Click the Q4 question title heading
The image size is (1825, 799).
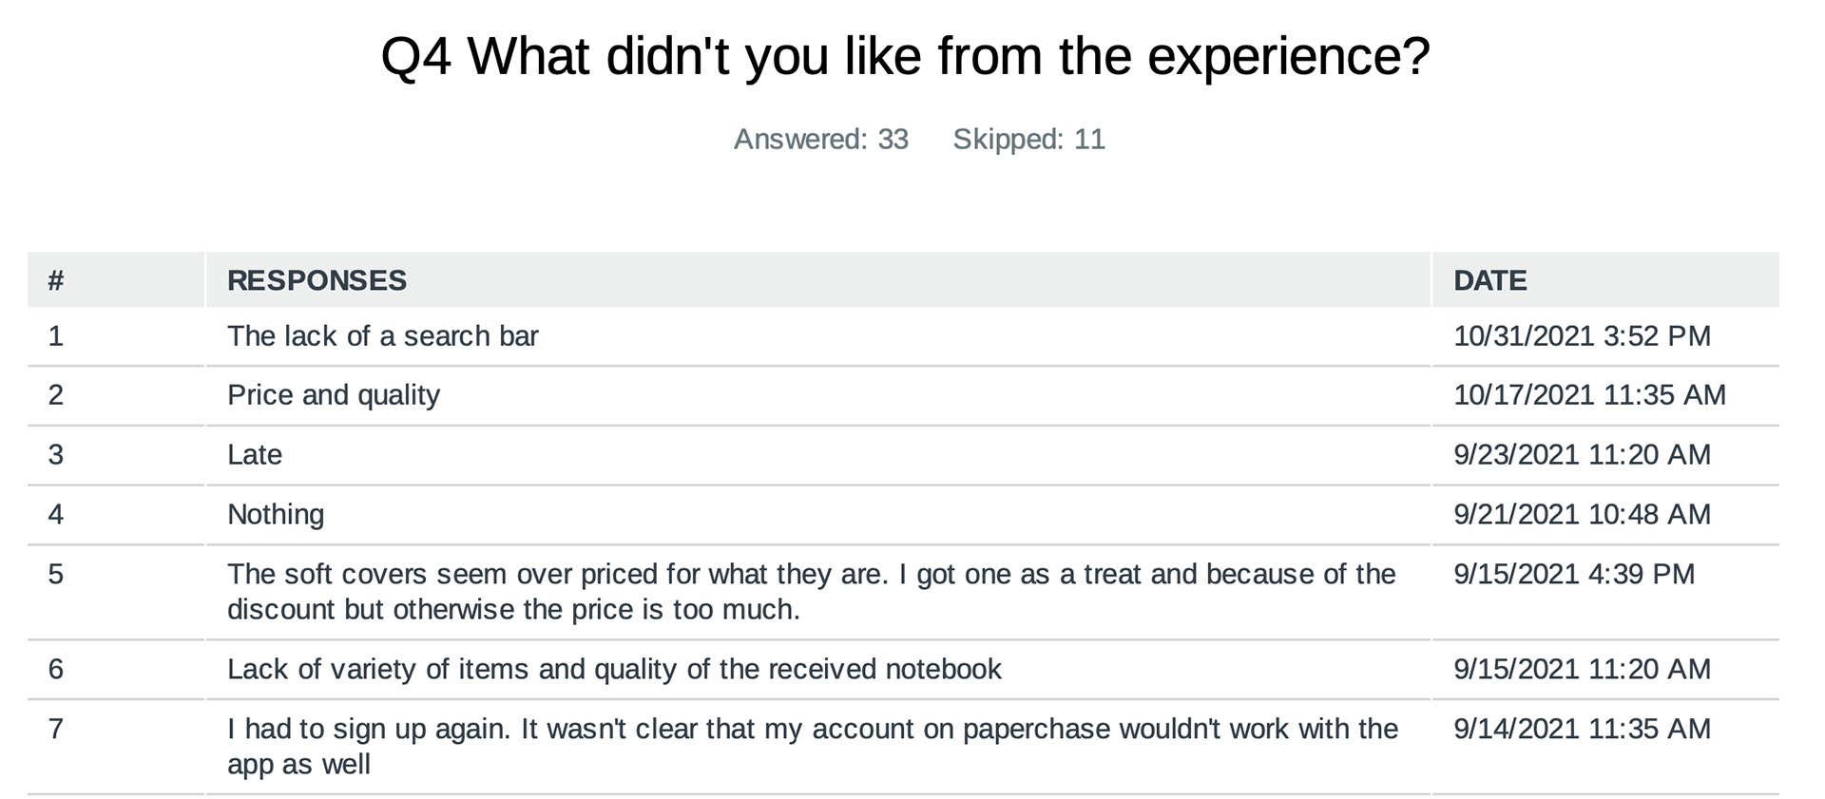pyautogui.click(x=905, y=57)
